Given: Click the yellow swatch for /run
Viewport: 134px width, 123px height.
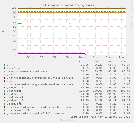Looking at the screenshot, I should coord(5,75).
